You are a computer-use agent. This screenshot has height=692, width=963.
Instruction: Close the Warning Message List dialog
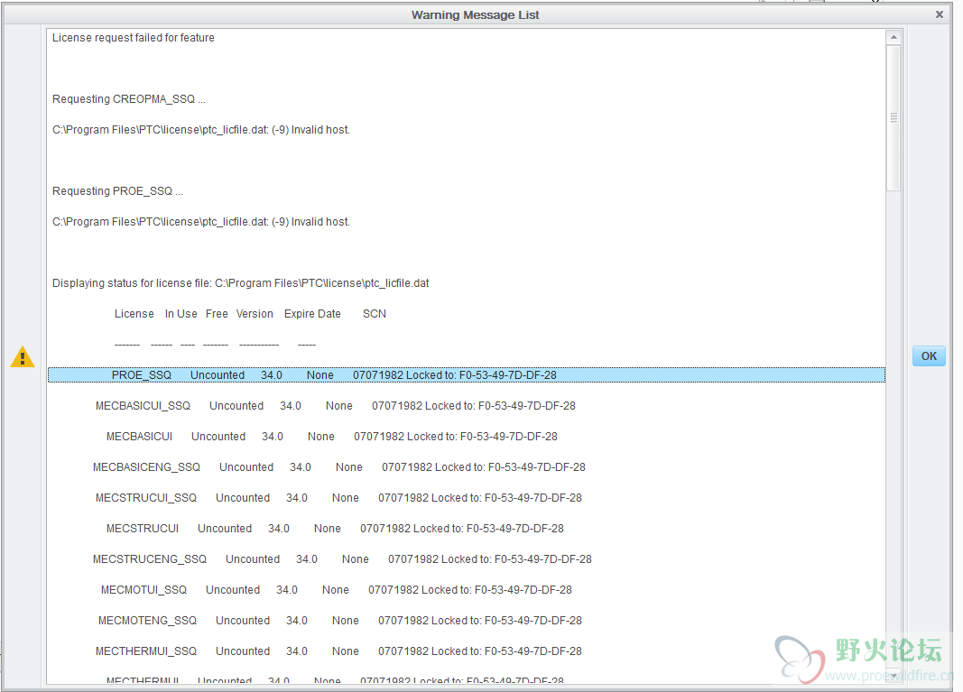point(939,14)
